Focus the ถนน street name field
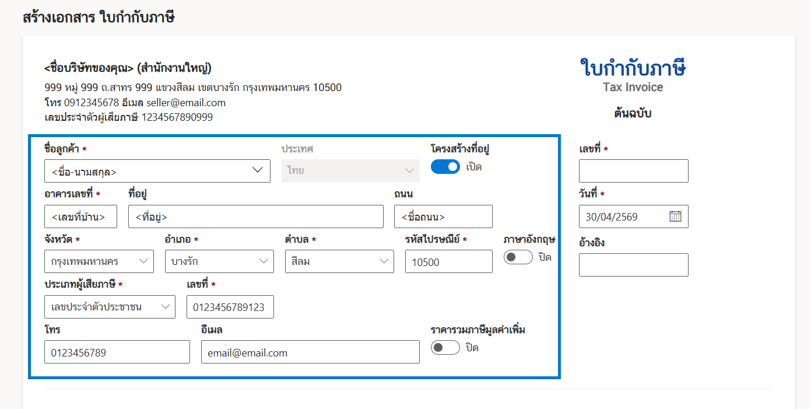This screenshot has height=409, width=811. coord(443,216)
